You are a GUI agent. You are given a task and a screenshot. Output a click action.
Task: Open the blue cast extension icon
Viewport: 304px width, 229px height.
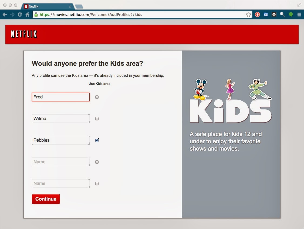click(x=266, y=15)
